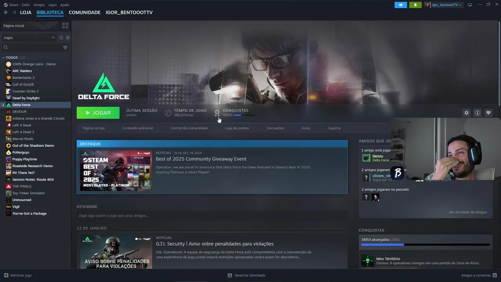Open Suporte link

point(334,128)
